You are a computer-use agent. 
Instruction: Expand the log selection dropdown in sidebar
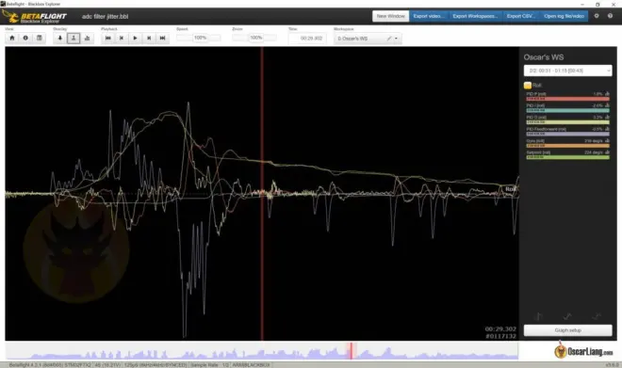tap(567, 71)
